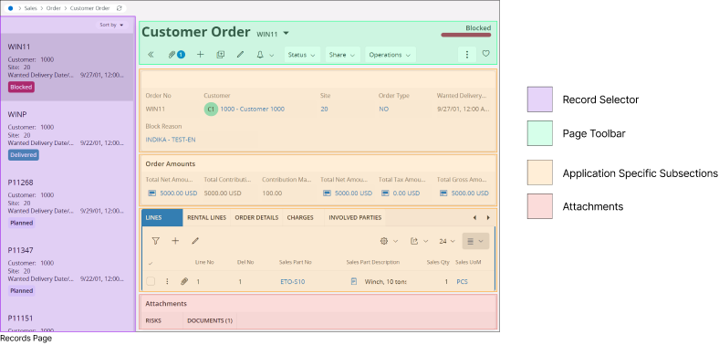Open the INDIKA - TEST-EN block reason link

tap(171, 140)
